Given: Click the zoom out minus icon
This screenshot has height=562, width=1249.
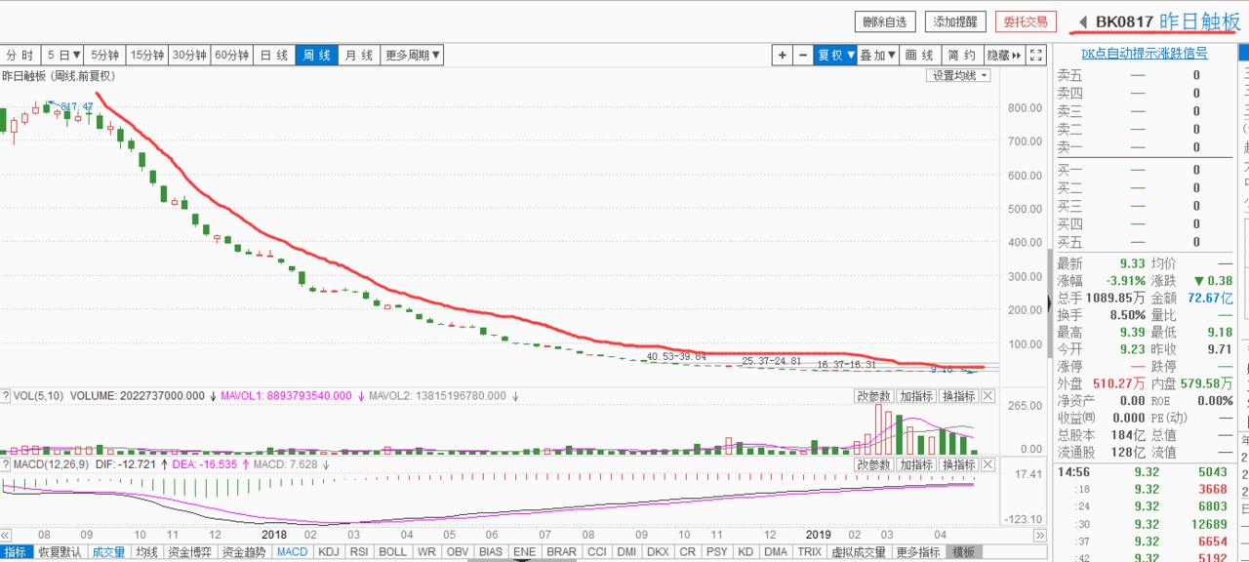Looking at the screenshot, I should click(803, 56).
